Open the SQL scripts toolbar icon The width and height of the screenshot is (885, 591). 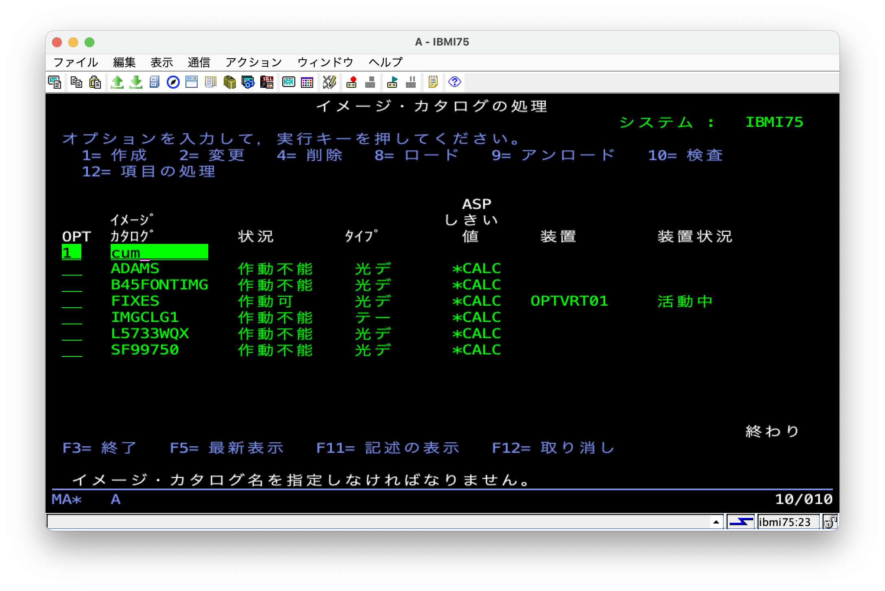click(267, 82)
